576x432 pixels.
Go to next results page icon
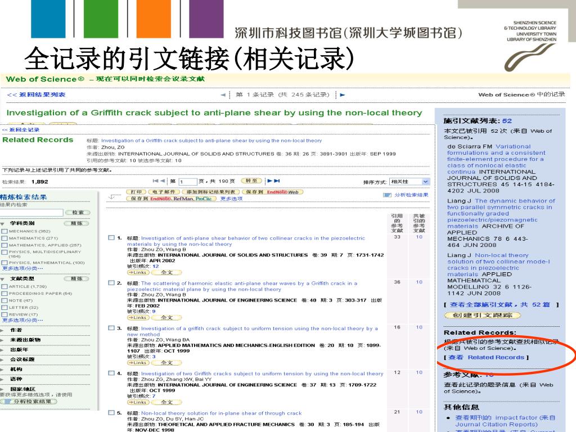(269, 181)
